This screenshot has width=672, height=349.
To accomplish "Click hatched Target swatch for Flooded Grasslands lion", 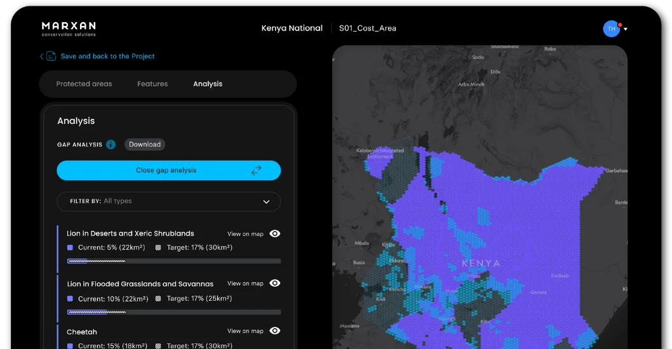I will [158, 298].
